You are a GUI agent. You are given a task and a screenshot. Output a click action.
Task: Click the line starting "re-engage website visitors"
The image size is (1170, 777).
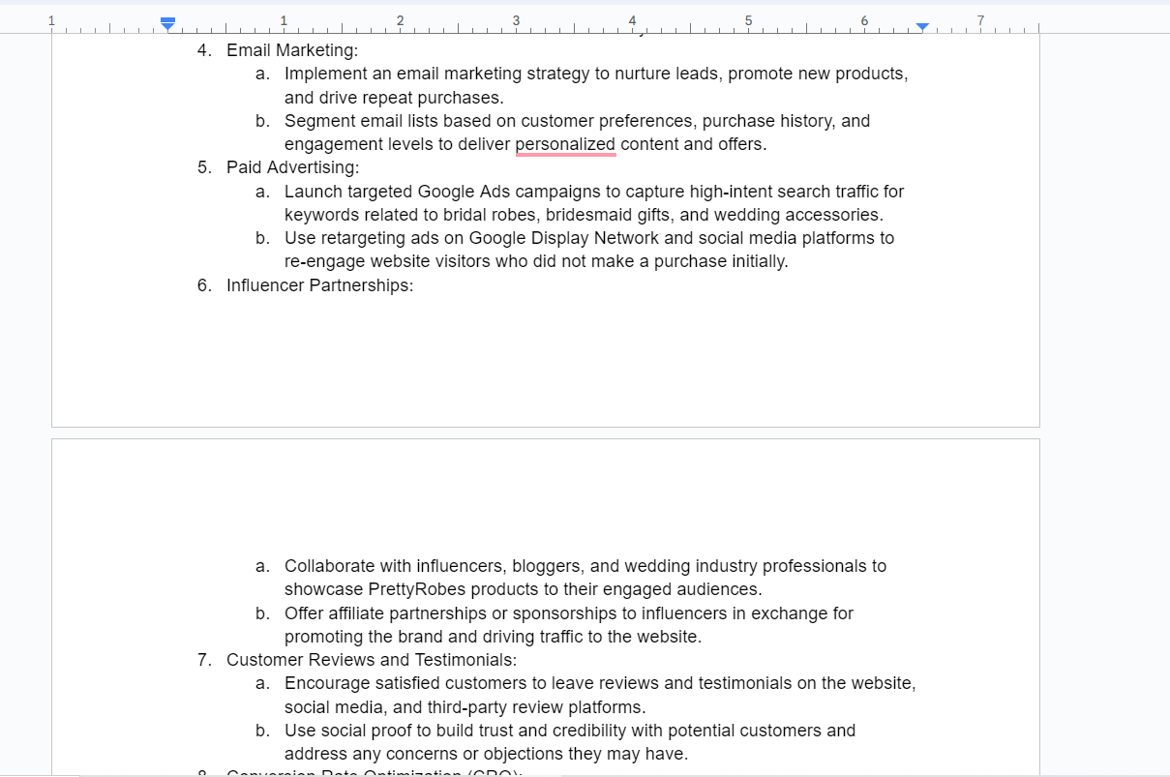(536, 261)
